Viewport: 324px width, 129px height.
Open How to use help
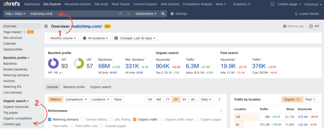pos(293,26)
